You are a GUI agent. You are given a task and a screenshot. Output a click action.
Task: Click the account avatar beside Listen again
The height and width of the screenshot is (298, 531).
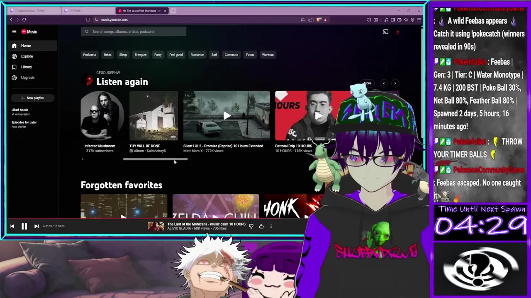pyautogui.click(x=88, y=79)
